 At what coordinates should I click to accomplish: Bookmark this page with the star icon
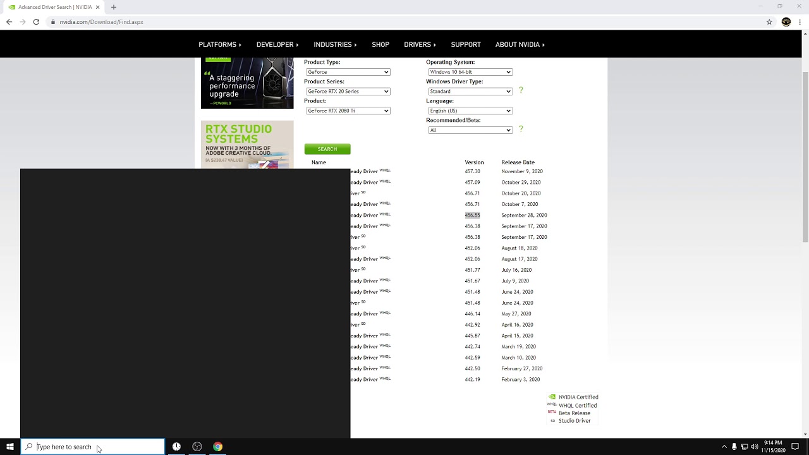click(x=769, y=21)
